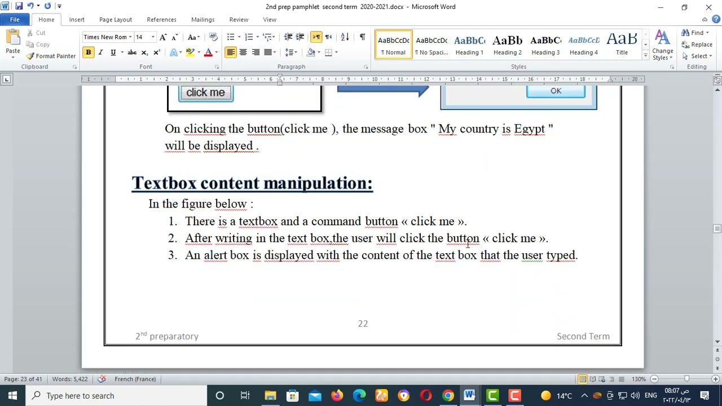
Task: Shrink the font size
Action: (x=175, y=37)
